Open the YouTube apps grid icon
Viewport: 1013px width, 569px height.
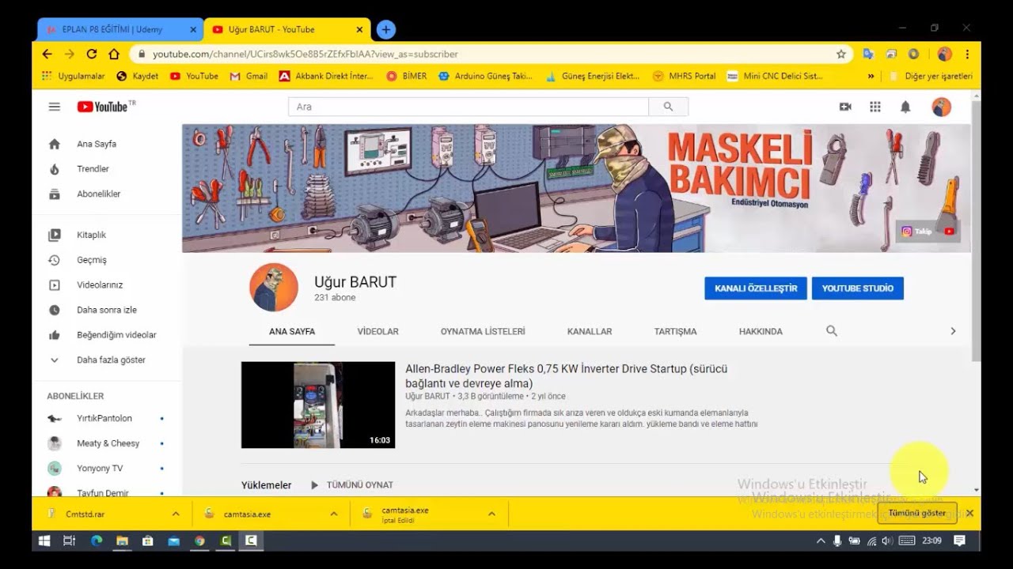(875, 107)
